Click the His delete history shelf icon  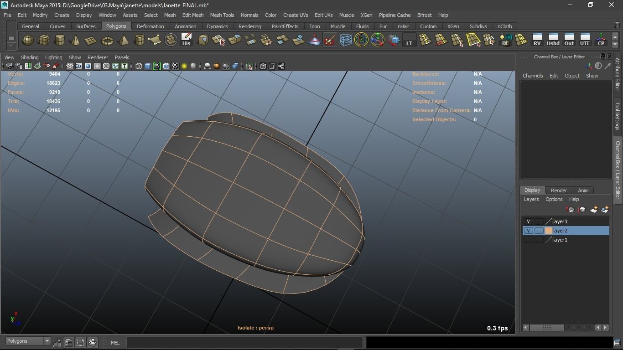click(186, 40)
